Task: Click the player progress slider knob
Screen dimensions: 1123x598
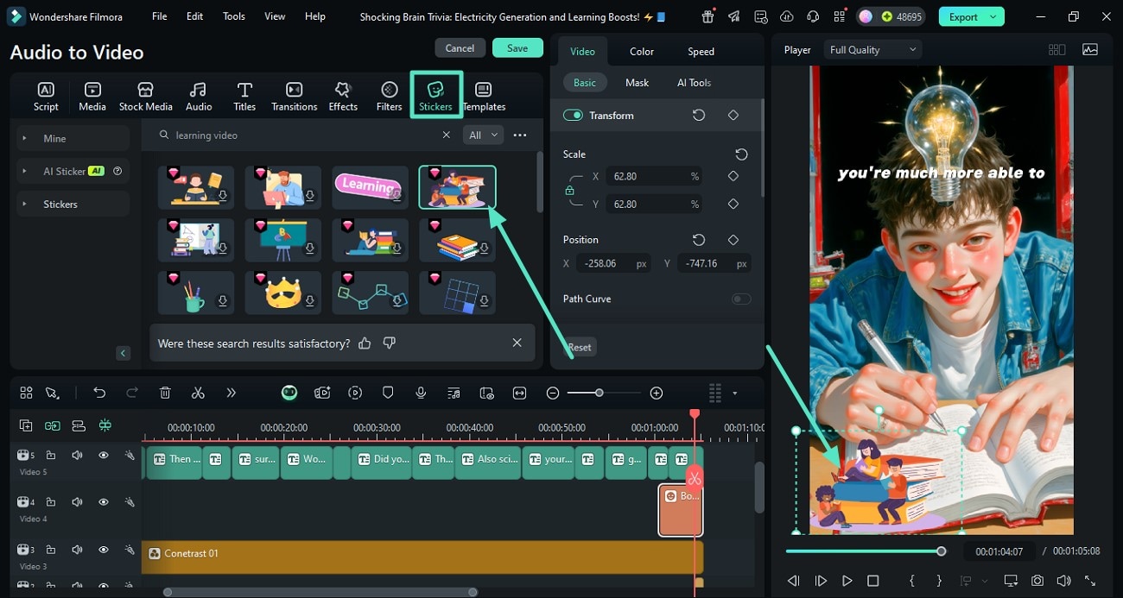Action: 942,551
